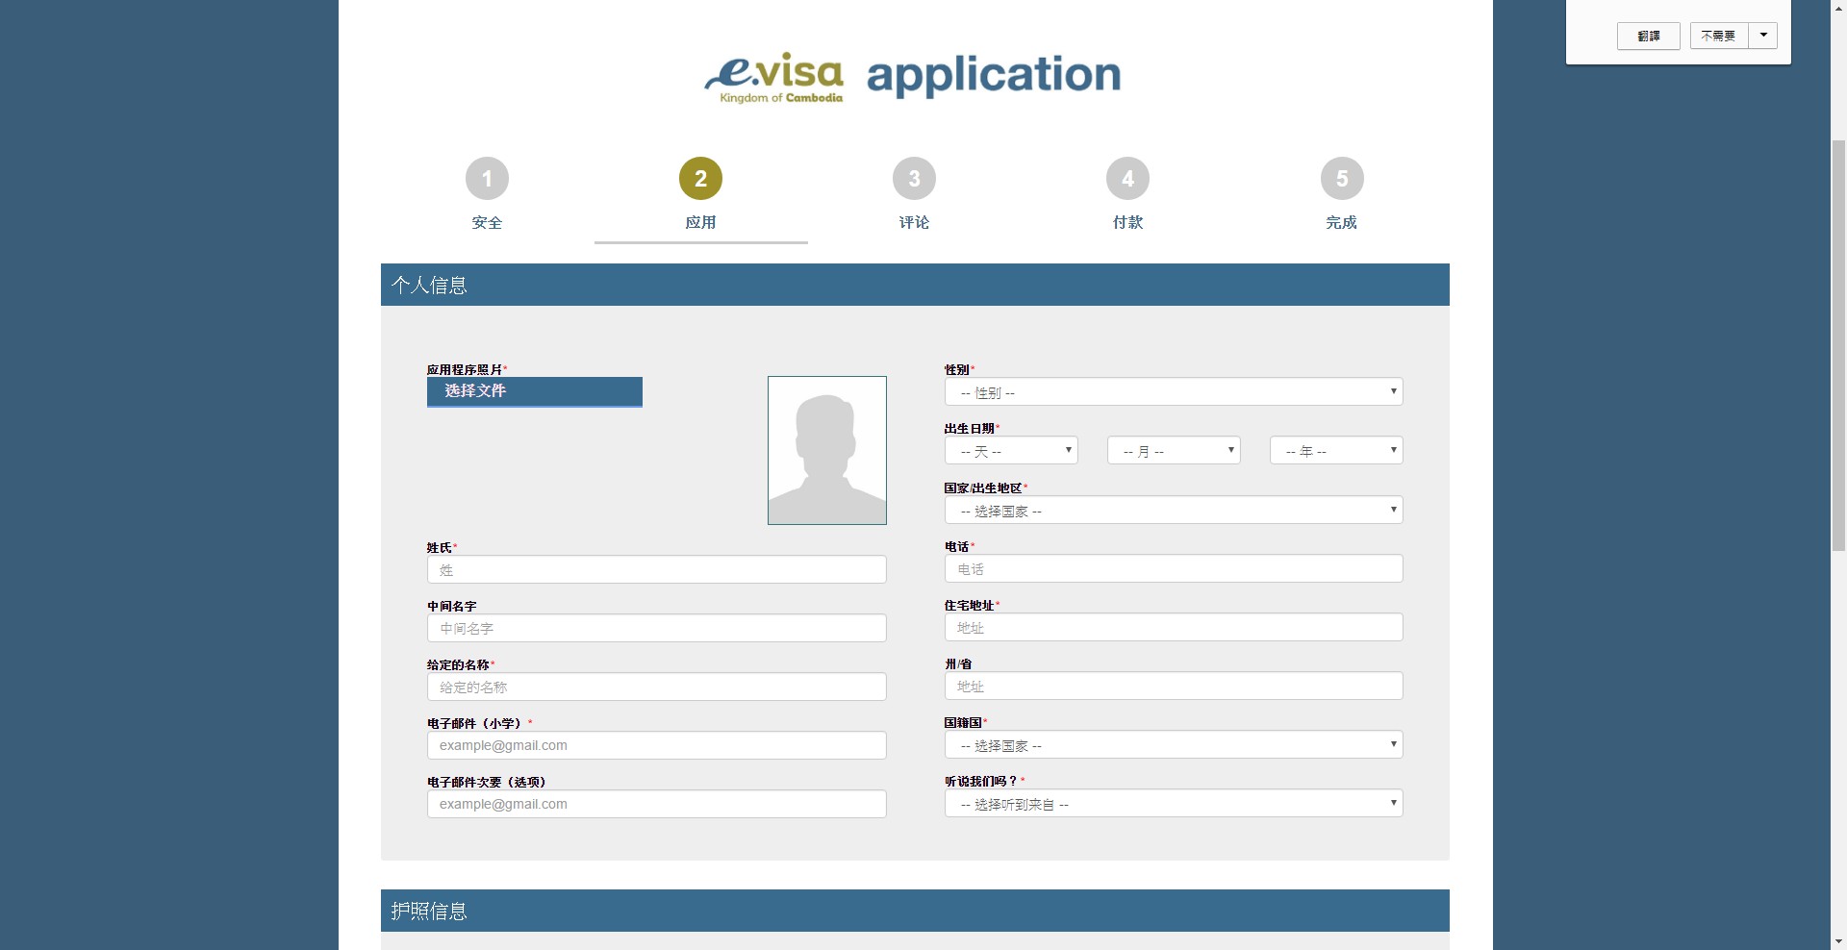Focus the 姓氏 surname input field
The height and width of the screenshot is (950, 1847).
657,569
